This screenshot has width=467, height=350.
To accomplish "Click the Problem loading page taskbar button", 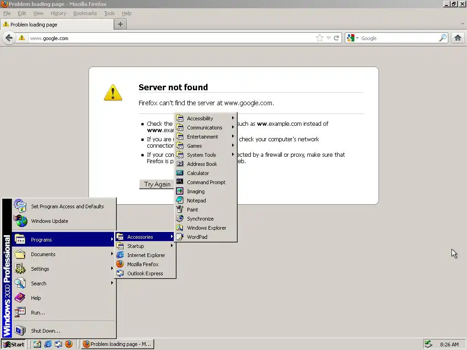I will (118, 345).
